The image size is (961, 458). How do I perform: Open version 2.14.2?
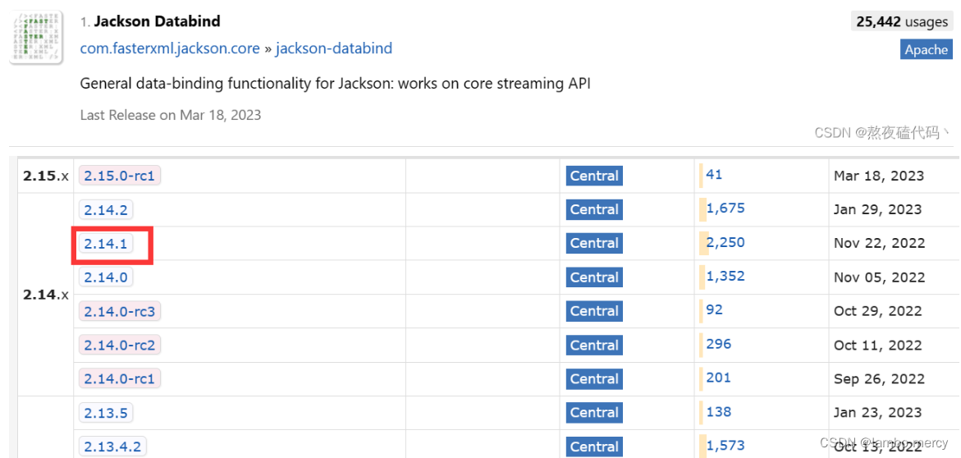(x=105, y=209)
